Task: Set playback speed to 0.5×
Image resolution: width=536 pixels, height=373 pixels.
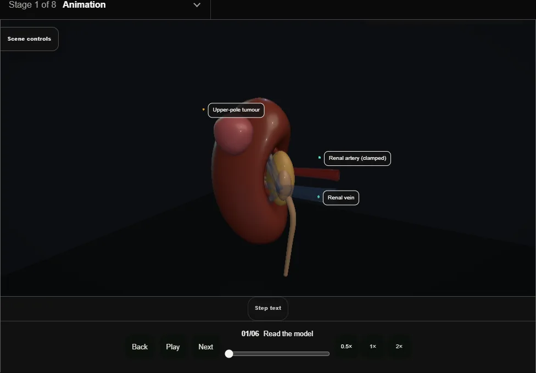Action: (x=347, y=346)
